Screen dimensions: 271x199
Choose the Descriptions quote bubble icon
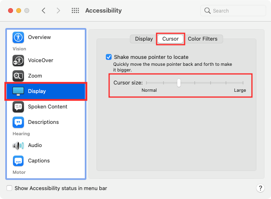(x=18, y=122)
